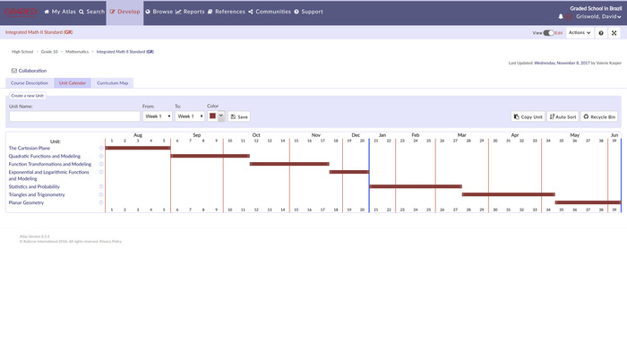627x359 pixels.
Task: Click the Auto Sort button
Action: [563, 116]
